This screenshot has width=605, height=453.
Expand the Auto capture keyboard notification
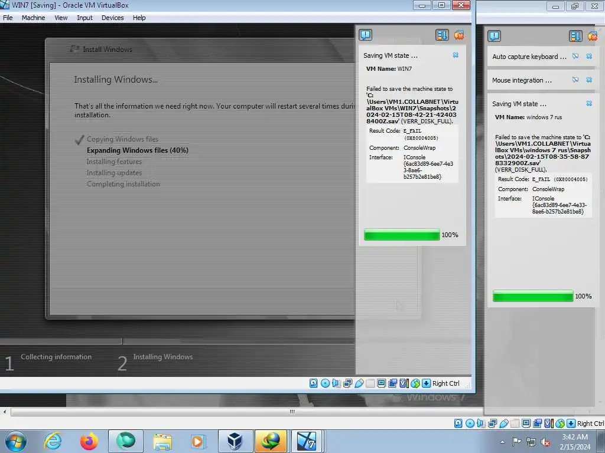point(529,57)
